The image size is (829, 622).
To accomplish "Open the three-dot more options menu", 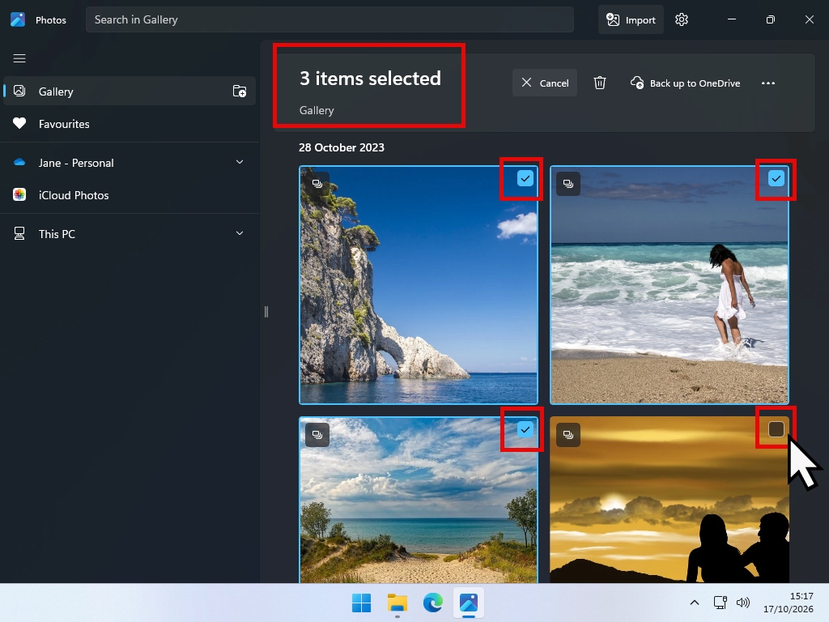I will (x=768, y=83).
